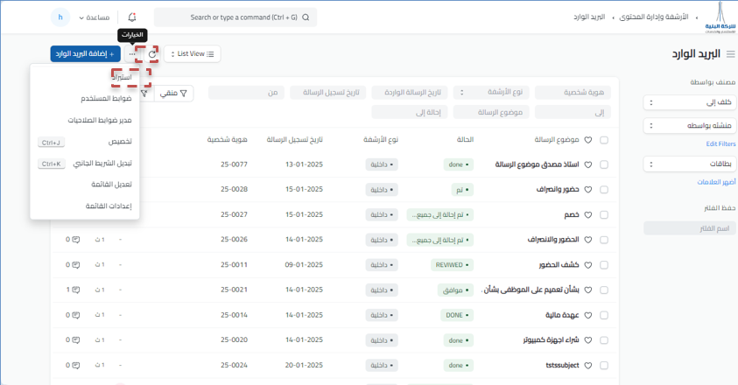The image size is (738, 385).
Task: Check the 'عهدة مالية' row checkbox
Action: (x=604, y=315)
